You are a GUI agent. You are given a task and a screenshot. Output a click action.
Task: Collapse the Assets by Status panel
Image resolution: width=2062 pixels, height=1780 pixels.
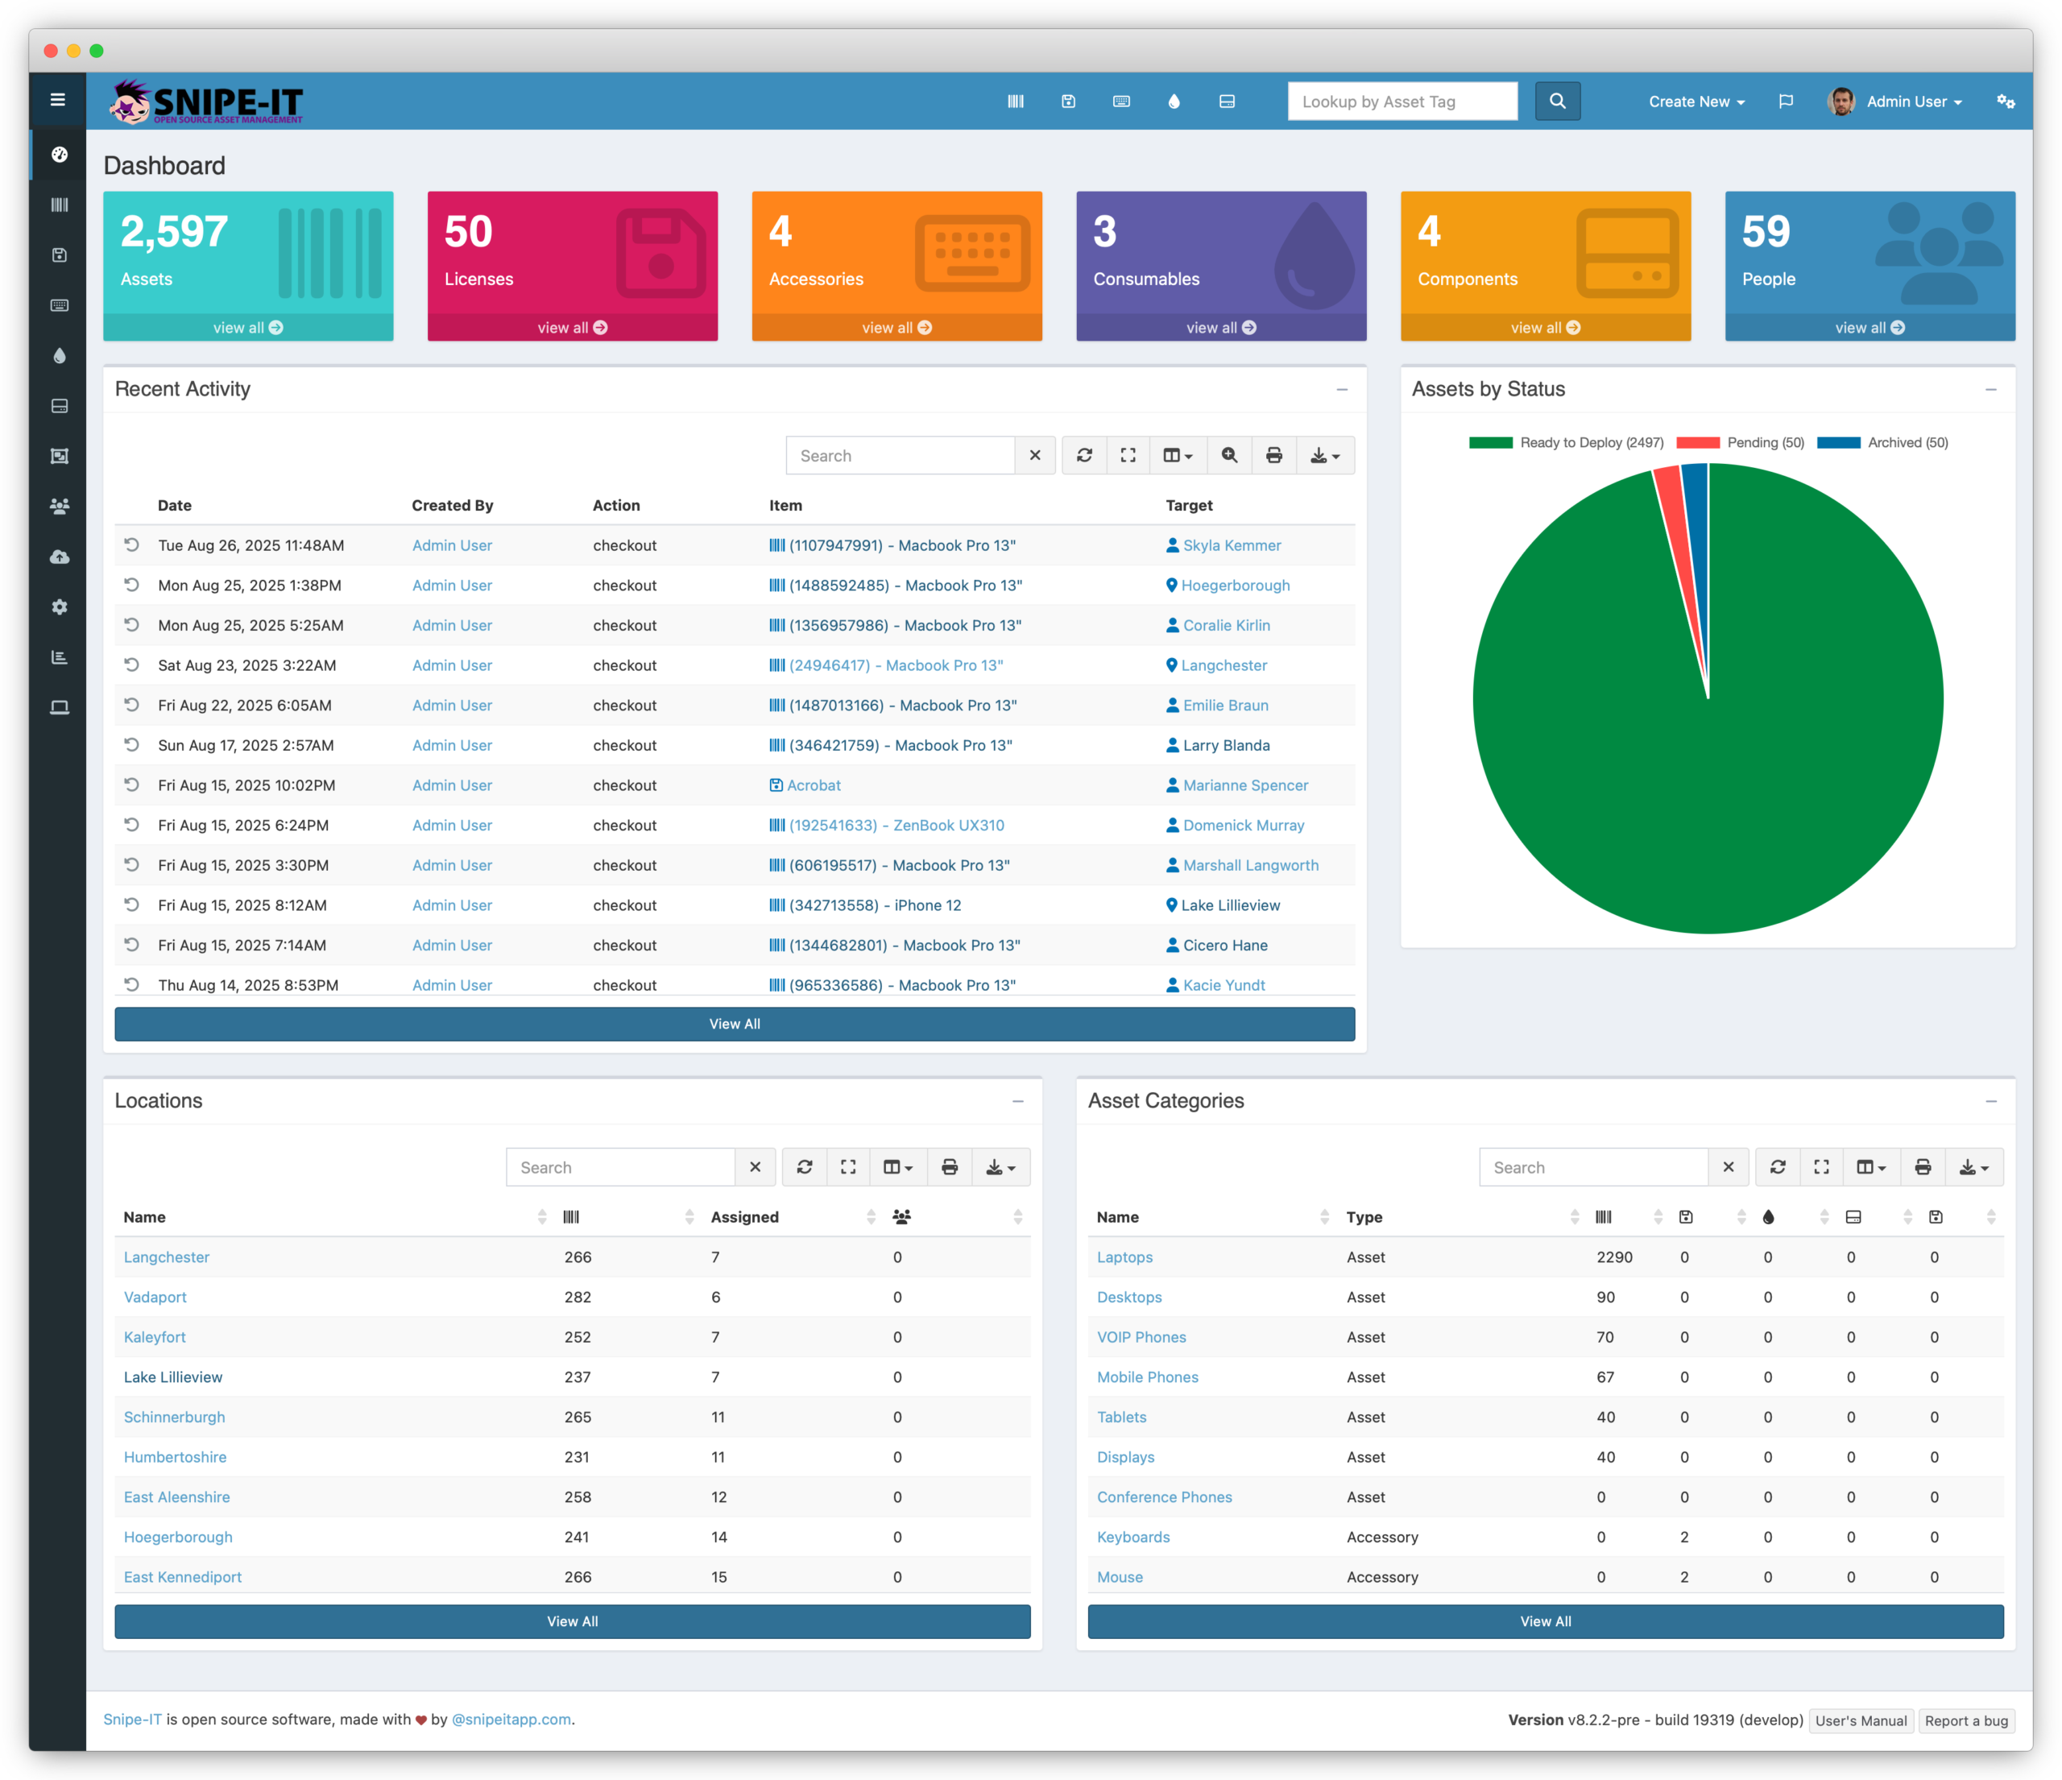[x=1990, y=390]
